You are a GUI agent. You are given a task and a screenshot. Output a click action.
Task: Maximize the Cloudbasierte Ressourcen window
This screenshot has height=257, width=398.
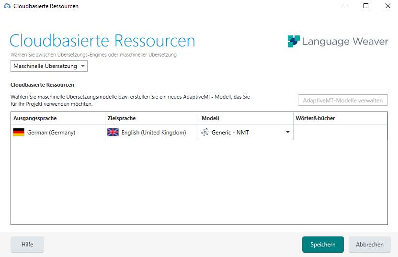[x=366, y=6]
